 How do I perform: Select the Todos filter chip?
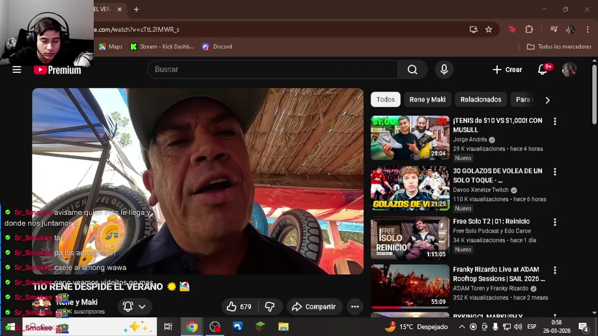[385, 99]
